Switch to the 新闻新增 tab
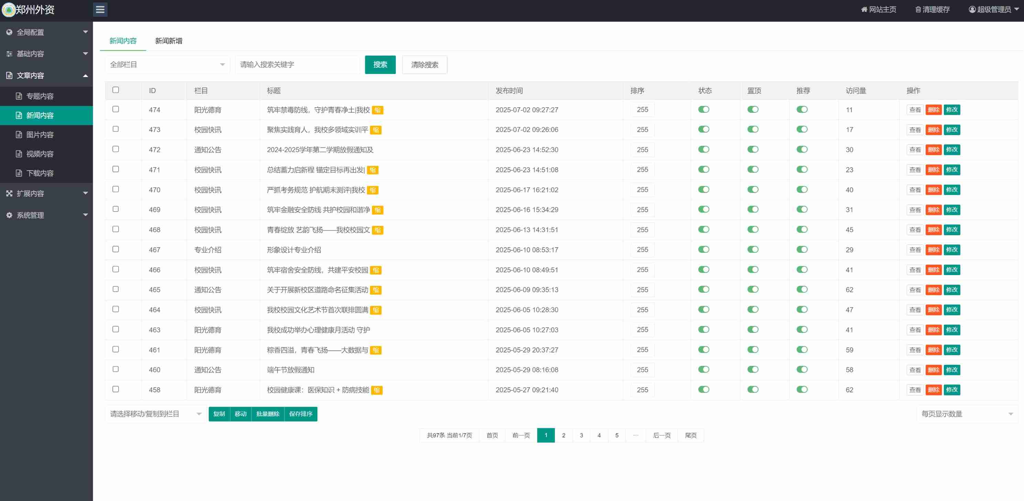The width and height of the screenshot is (1024, 501). click(x=168, y=41)
